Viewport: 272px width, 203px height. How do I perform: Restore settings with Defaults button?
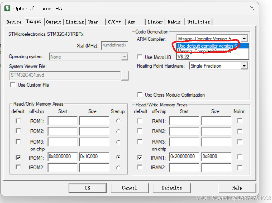click(x=172, y=188)
